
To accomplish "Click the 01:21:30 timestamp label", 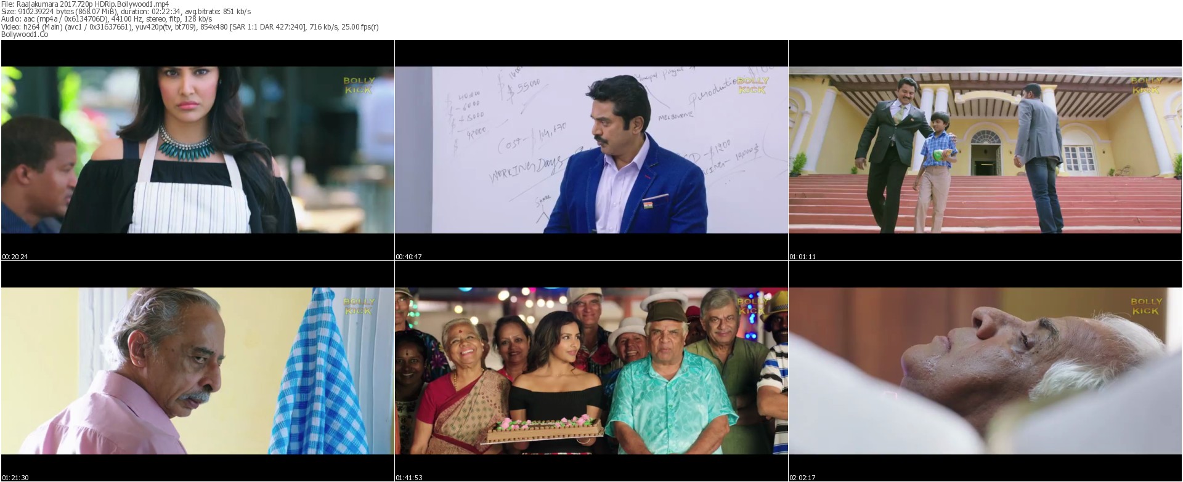I will tap(15, 478).
